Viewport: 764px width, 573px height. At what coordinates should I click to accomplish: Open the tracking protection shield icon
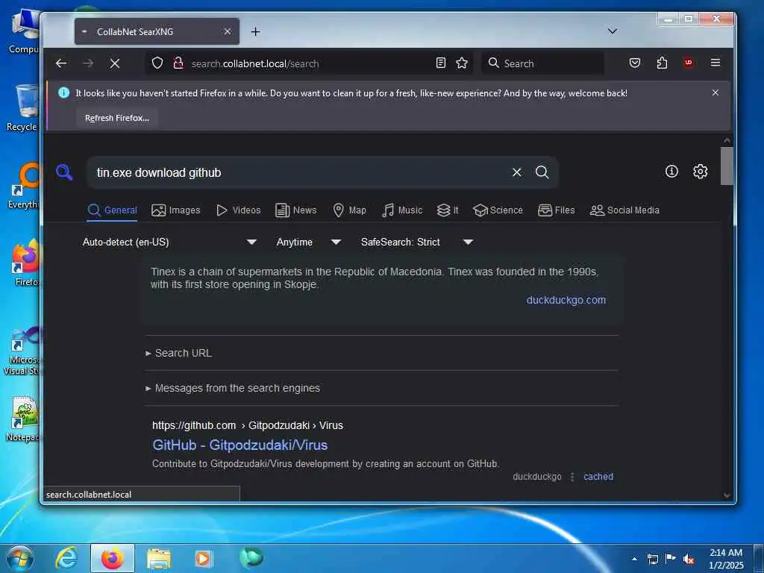pyautogui.click(x=157, y=63)
